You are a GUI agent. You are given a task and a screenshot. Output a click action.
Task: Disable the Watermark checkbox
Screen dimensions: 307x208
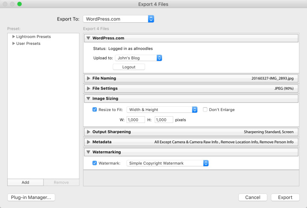click(95, 163)
